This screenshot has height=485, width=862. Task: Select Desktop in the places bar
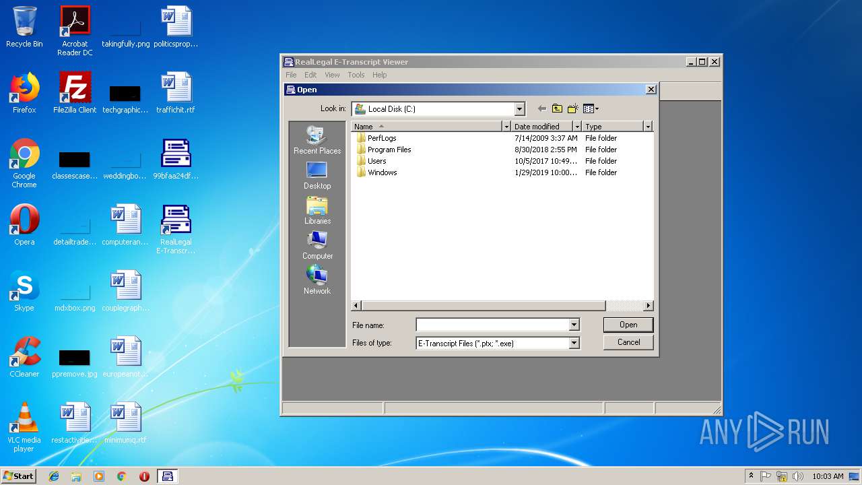317,176
